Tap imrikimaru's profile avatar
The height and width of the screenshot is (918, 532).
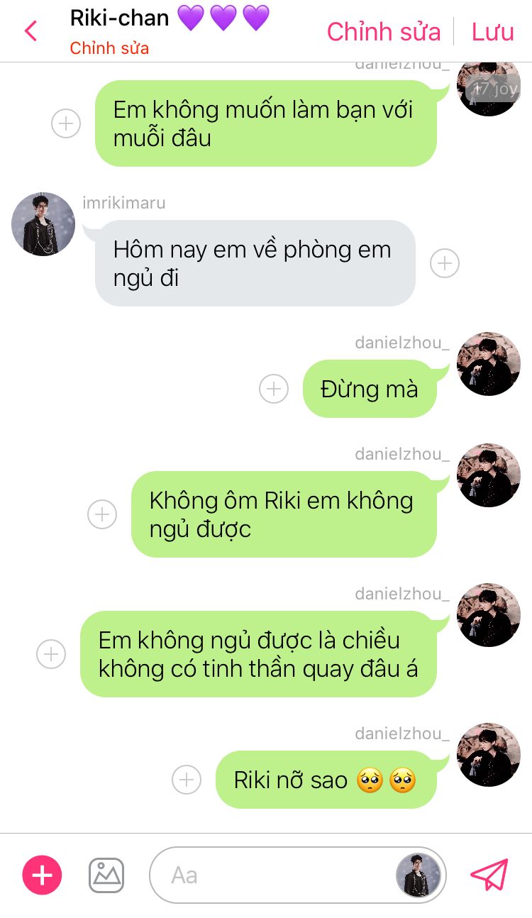43,223
